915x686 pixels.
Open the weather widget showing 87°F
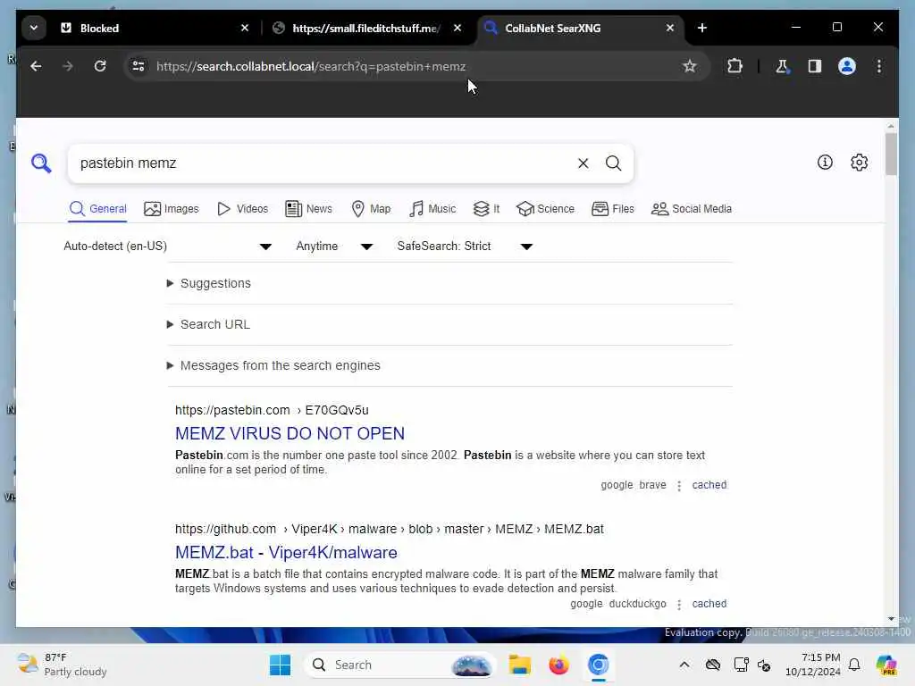coord(62,665)
